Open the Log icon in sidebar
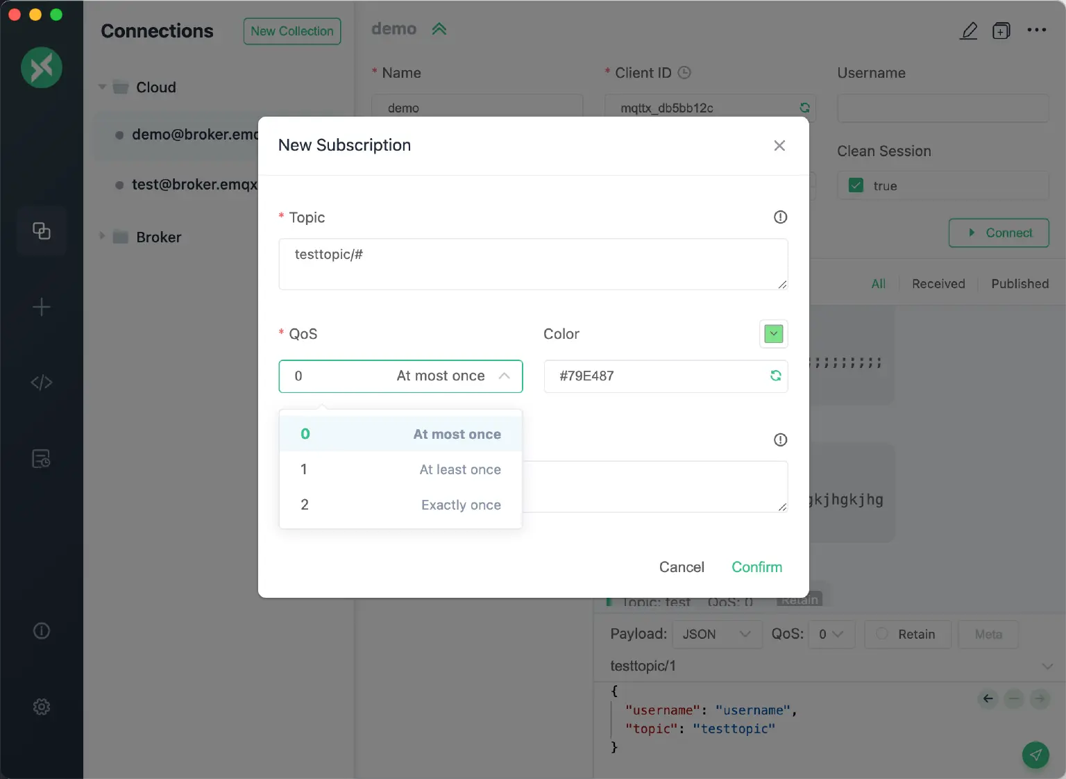This screenshot has width=1066, height=779. [x=42, y=459]
